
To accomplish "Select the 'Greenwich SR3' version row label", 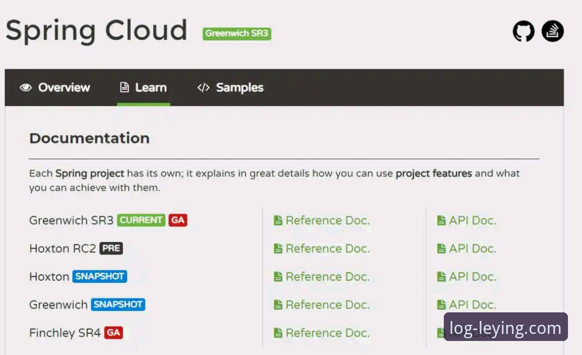I will [71, 220].
